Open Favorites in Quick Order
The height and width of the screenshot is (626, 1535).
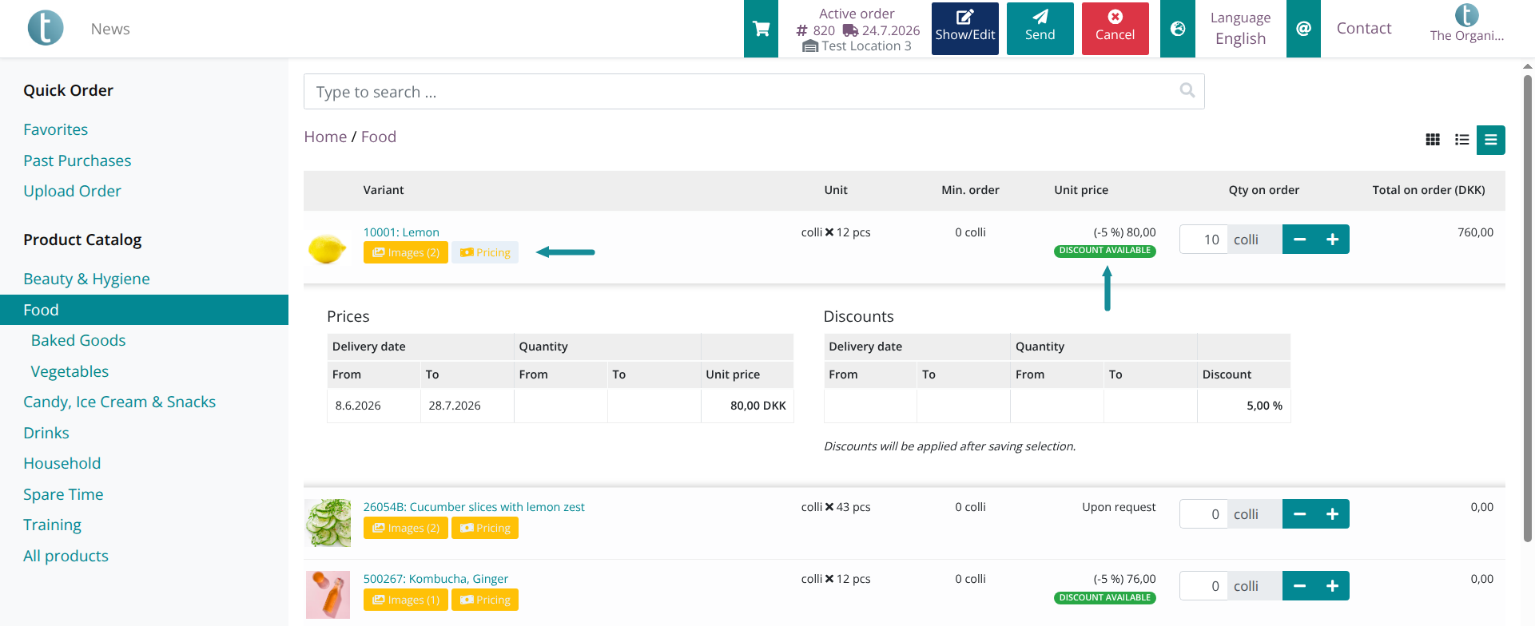coord(55,129)
